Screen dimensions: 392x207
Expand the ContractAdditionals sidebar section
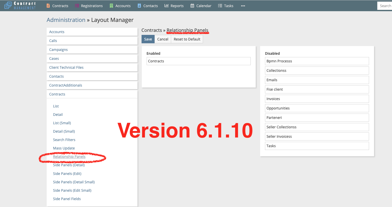(x=66, y=85)
